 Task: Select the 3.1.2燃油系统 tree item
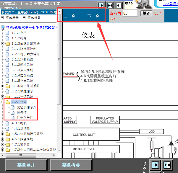click(22, 65)
